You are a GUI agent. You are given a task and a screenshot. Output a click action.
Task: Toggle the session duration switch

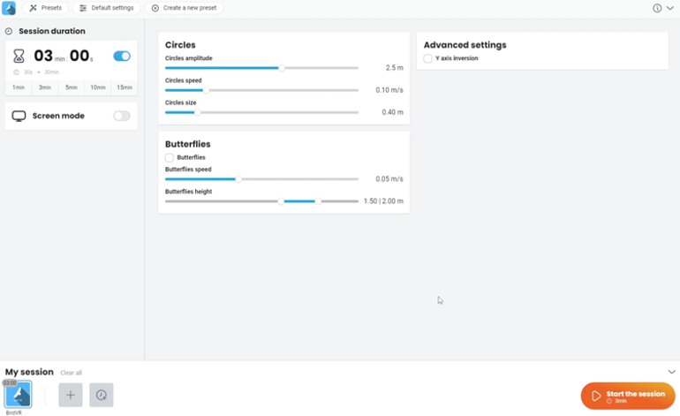click(x=122, y=57)
